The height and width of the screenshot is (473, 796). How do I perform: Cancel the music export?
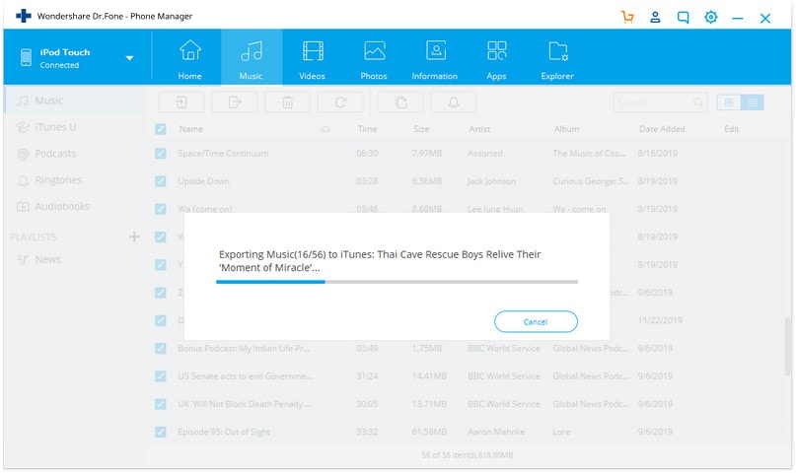[536, 322]
